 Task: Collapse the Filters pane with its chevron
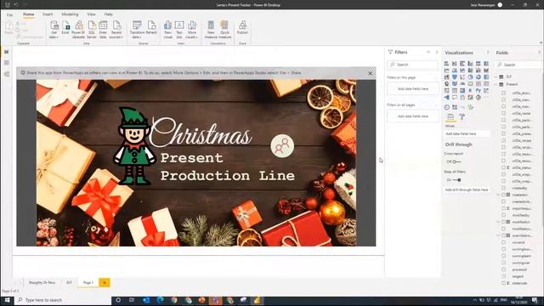coord(437,52)
